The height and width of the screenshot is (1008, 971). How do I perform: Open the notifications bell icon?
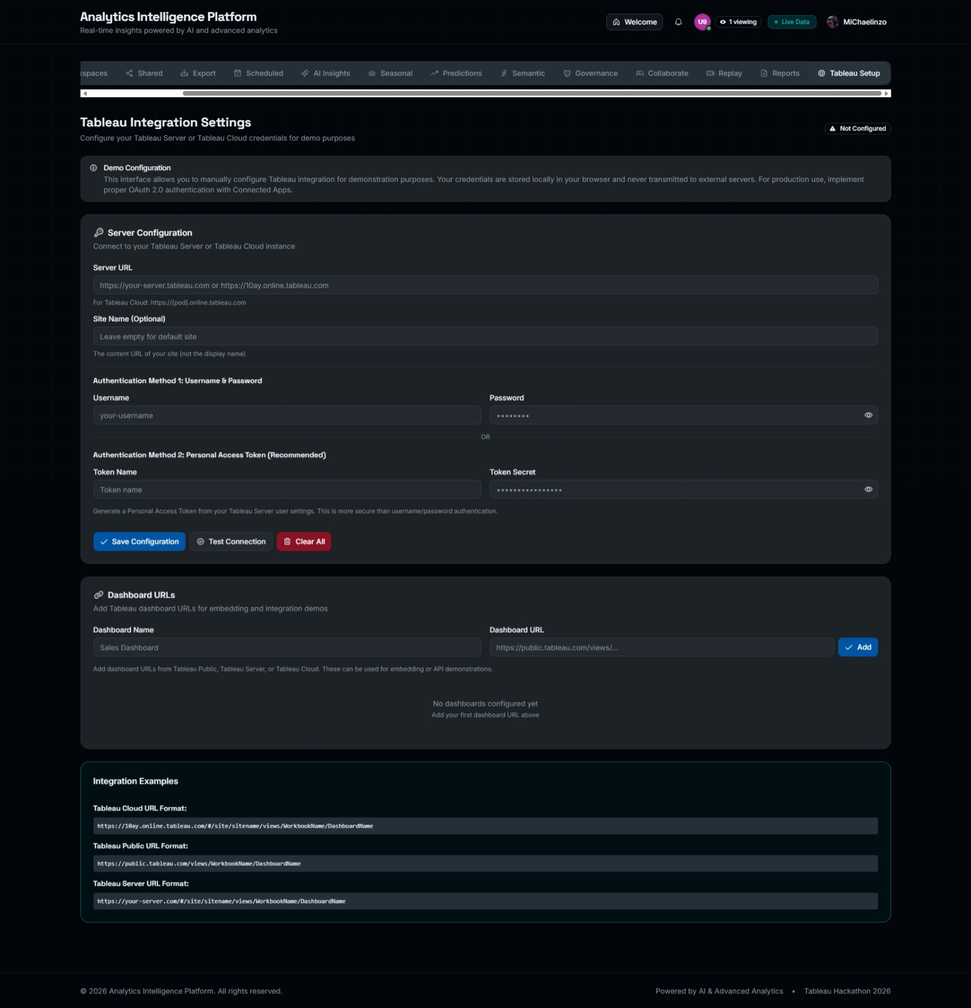678,22
